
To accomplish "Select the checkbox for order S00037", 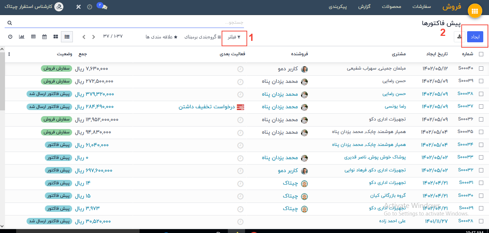I will tap(481, 107).
